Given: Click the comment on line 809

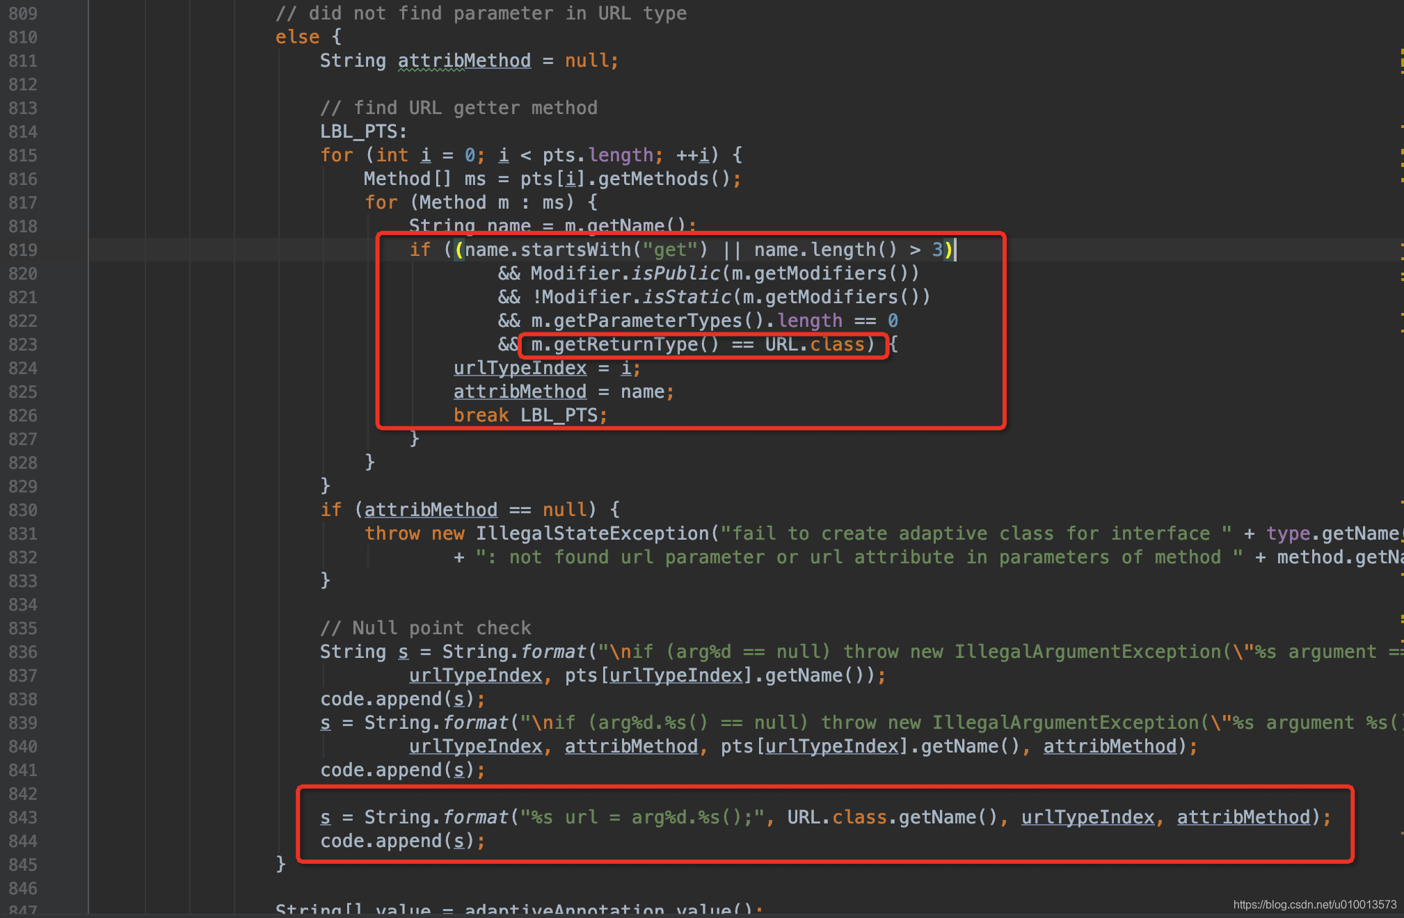Looking at the screenshot, I should click(481, 13).
